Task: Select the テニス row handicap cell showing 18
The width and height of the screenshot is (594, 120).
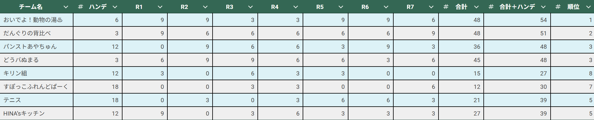Action: (98, 100)
